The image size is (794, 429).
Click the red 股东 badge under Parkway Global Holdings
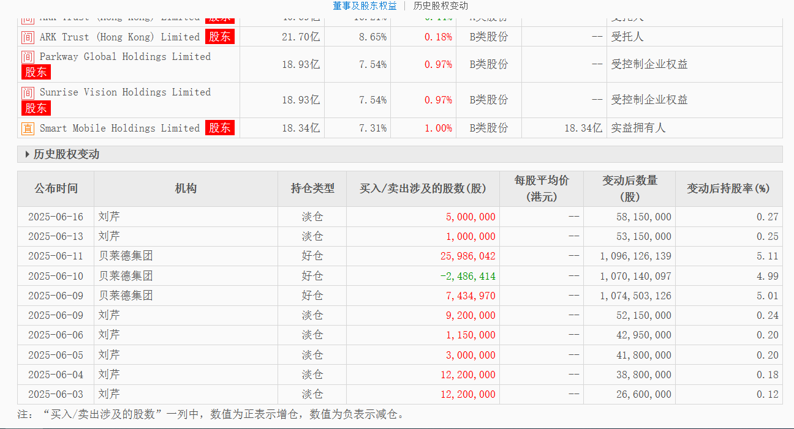[36, 72]
